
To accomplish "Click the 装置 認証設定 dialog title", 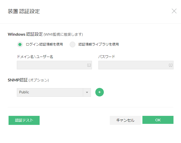I will point(24,11).
